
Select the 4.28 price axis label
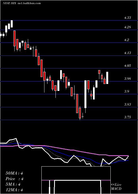[x=128, y=27]
